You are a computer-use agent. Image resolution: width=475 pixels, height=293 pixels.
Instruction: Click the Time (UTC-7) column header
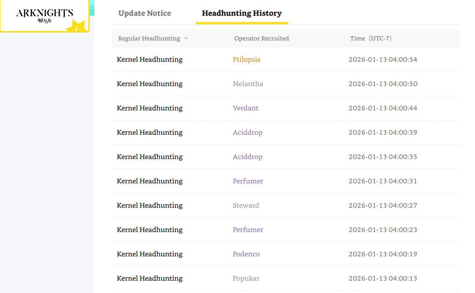pyautogui.click(x=371, y=38)
